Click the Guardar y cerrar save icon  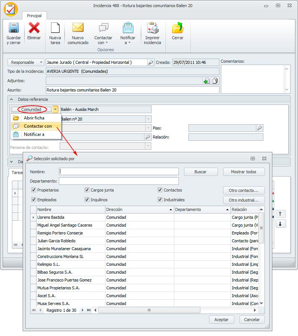click(13, 28)
